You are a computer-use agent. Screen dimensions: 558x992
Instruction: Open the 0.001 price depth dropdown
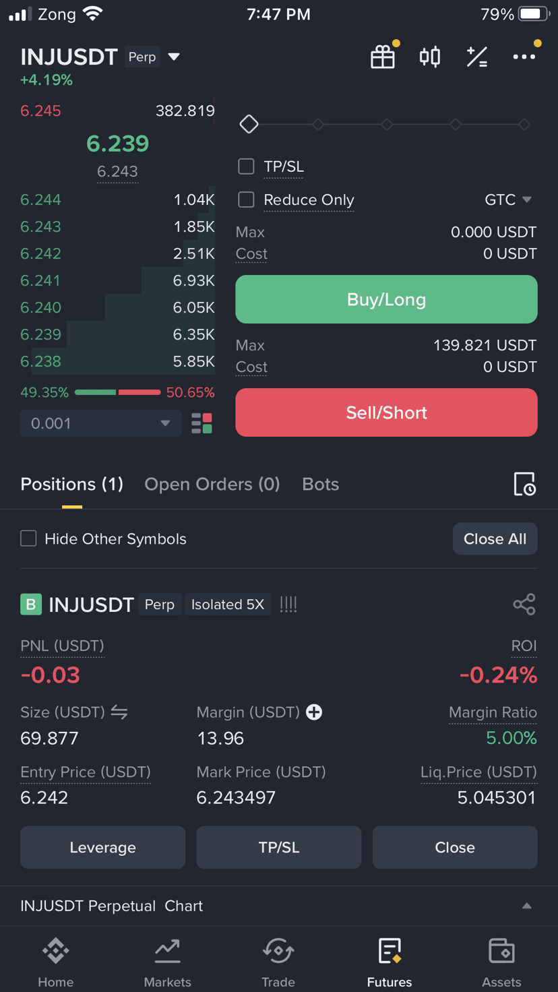pyautogui.click(x=101, y=423)
